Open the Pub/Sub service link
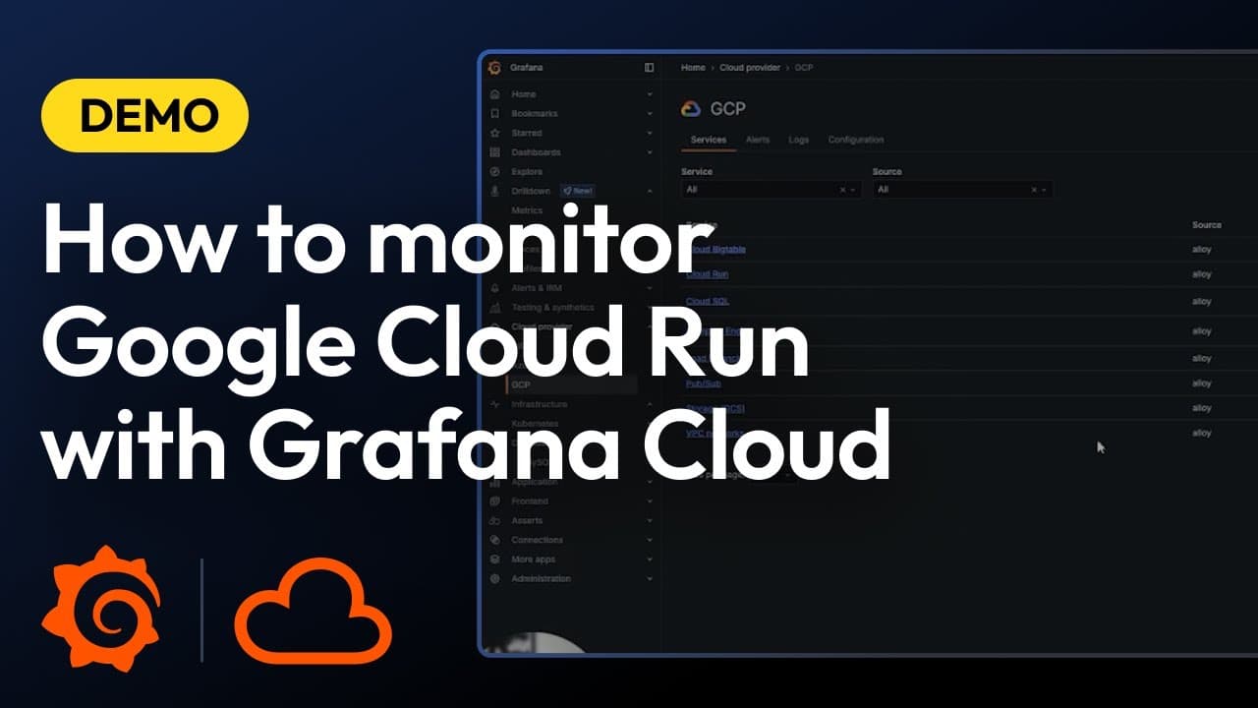This screenshot has height=708, width=1258. pyautogui.click(x=703, y=383)
